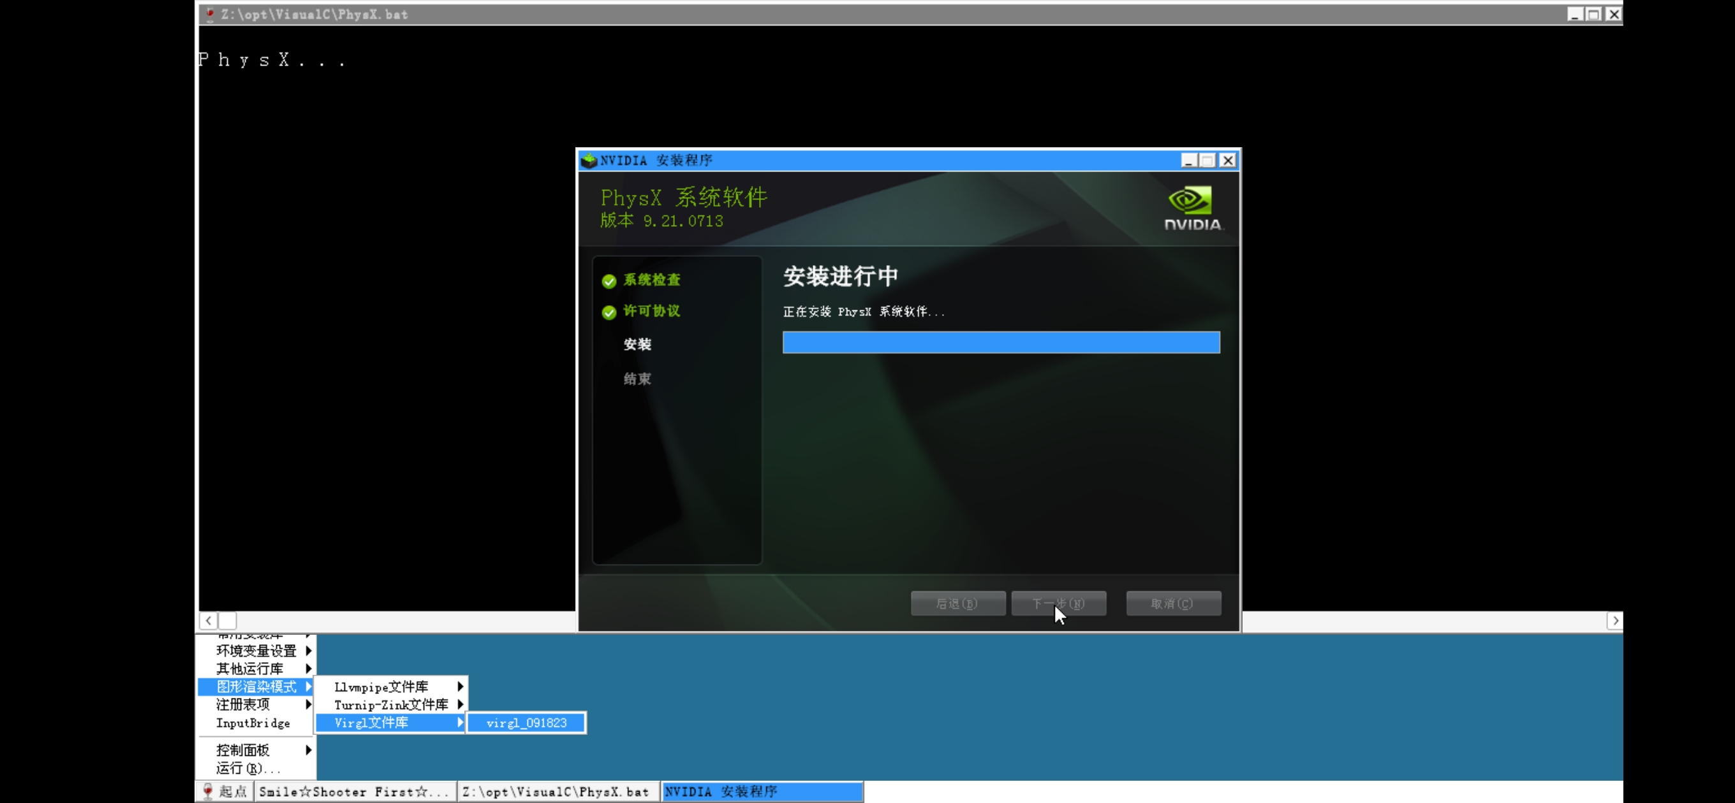Viewport: 1735px width, 803px height.
Task: Expand arrow beside Turnip-Zink文件库
Action: [x=460, y=704]
